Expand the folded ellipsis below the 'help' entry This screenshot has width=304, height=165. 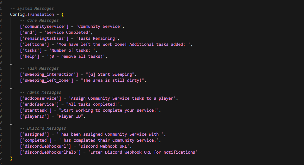pyautogui.click(x=12, y=63)
